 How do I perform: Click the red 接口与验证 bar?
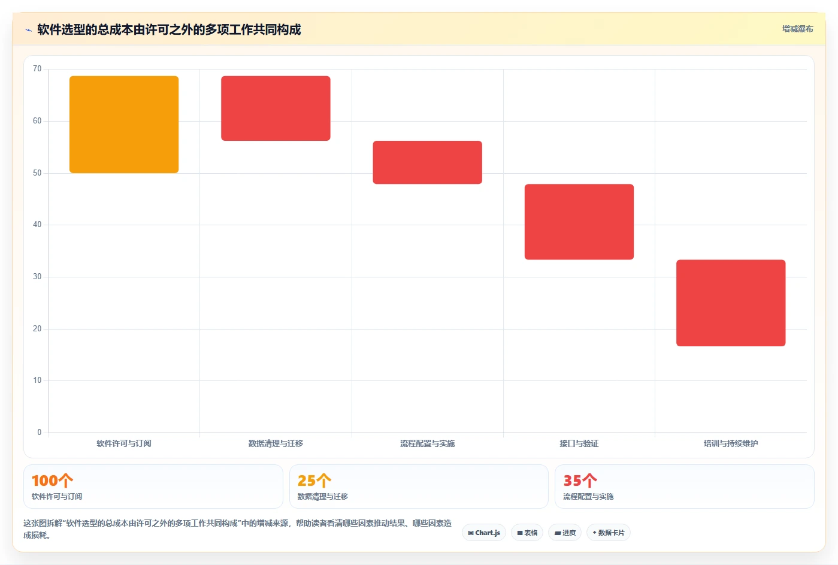pyautogui.click(x=579, y=222)
